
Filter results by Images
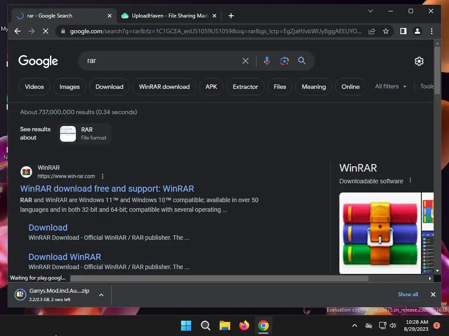70,87
